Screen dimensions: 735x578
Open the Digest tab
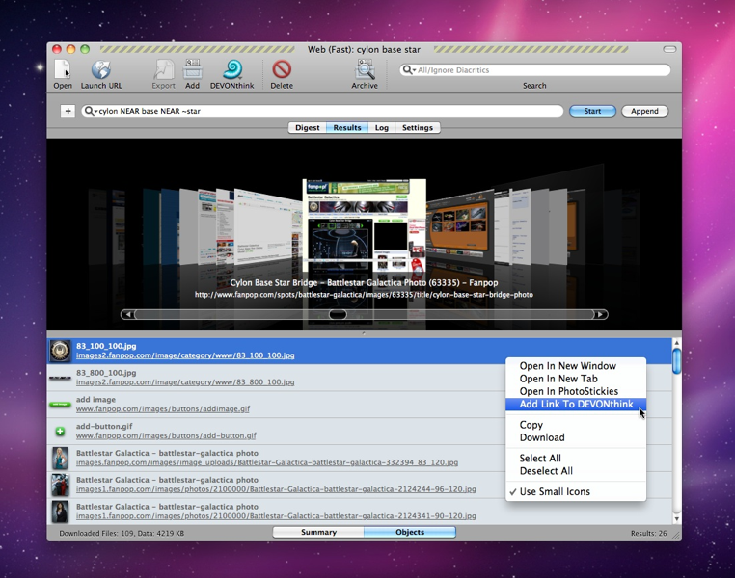(x=308, y=127)
